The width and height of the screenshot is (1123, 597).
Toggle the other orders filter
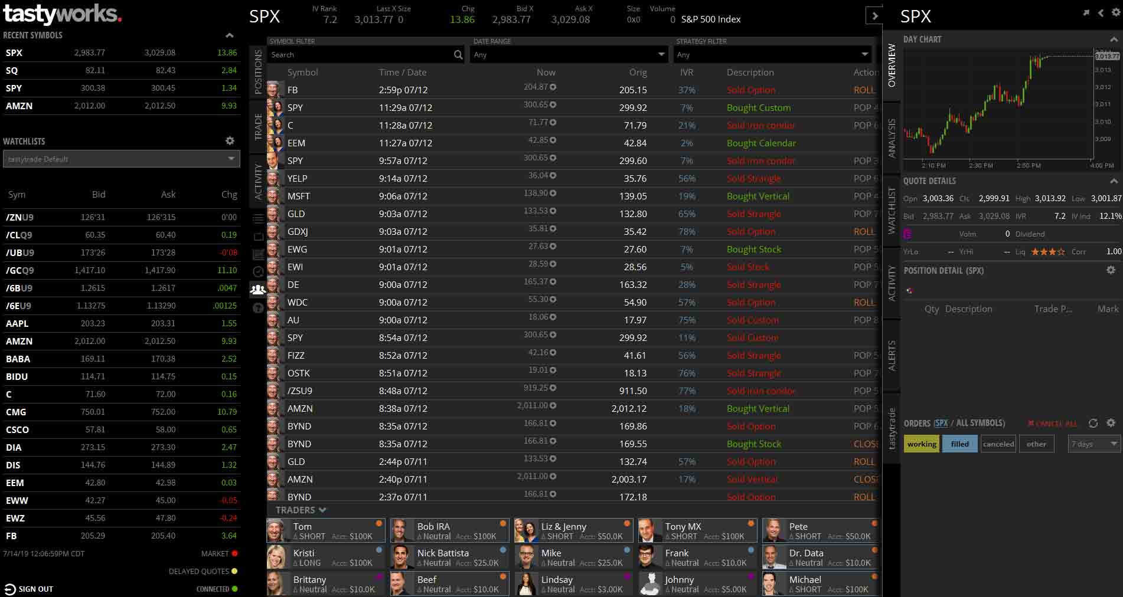pyautogui.click(x=1036, y=444)
